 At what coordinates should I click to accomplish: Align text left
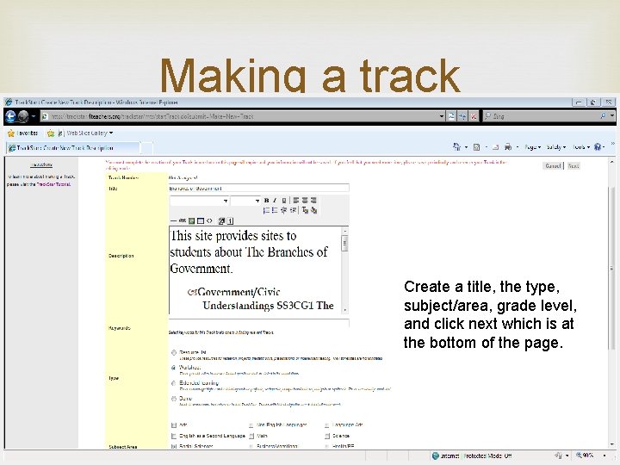click(x=296, y=201)
